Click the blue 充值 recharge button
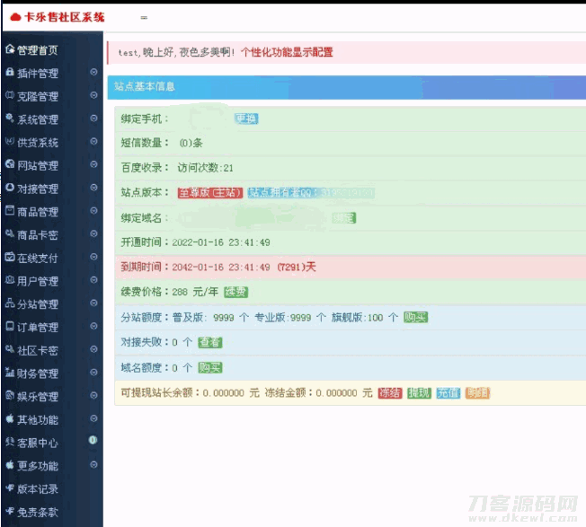586x527 pixels. [x=448, y=393]
